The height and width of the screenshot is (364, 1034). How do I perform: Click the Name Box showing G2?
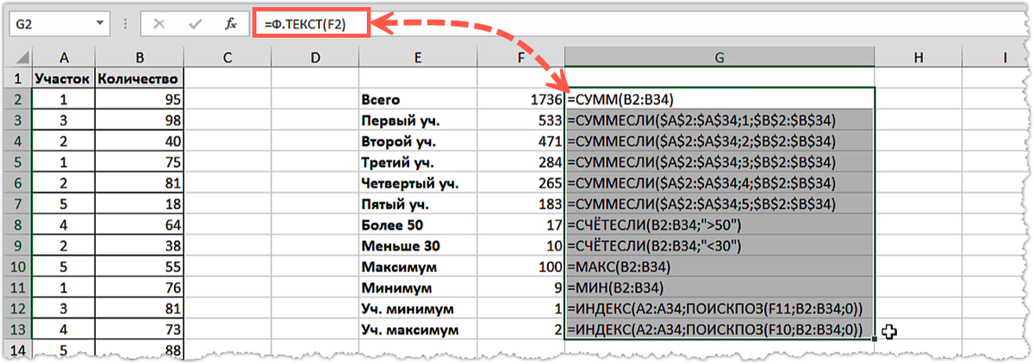(59, 24)
